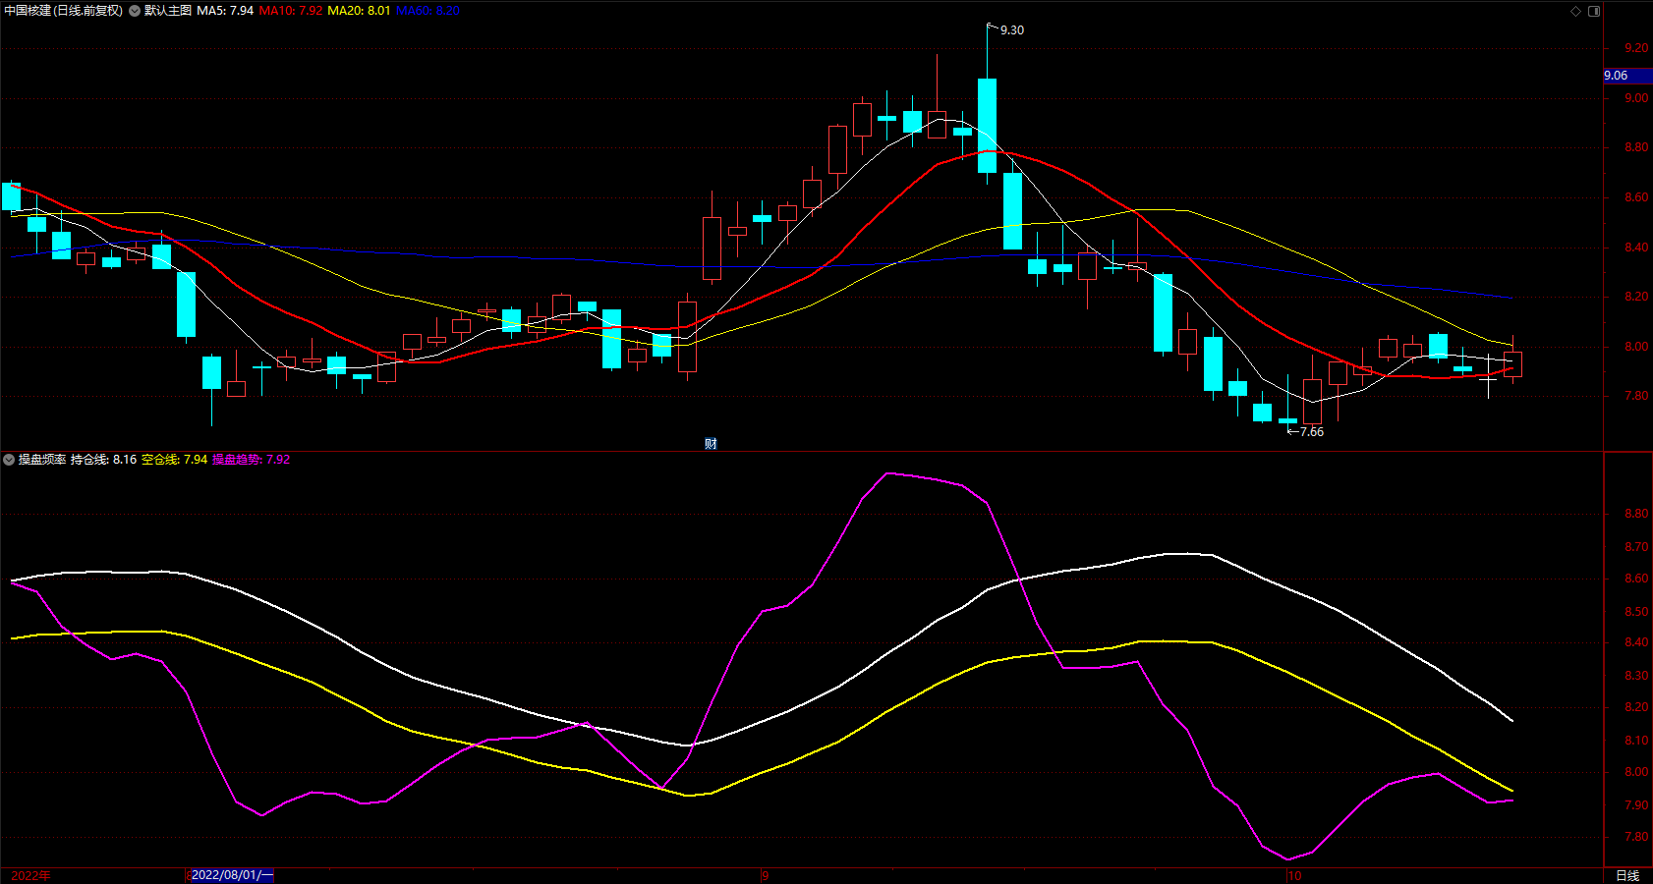Click the month 9 marker on timeline
The width and height of the screenshot is (1653, 884).
pyautogui.click(x=766, y=876)
